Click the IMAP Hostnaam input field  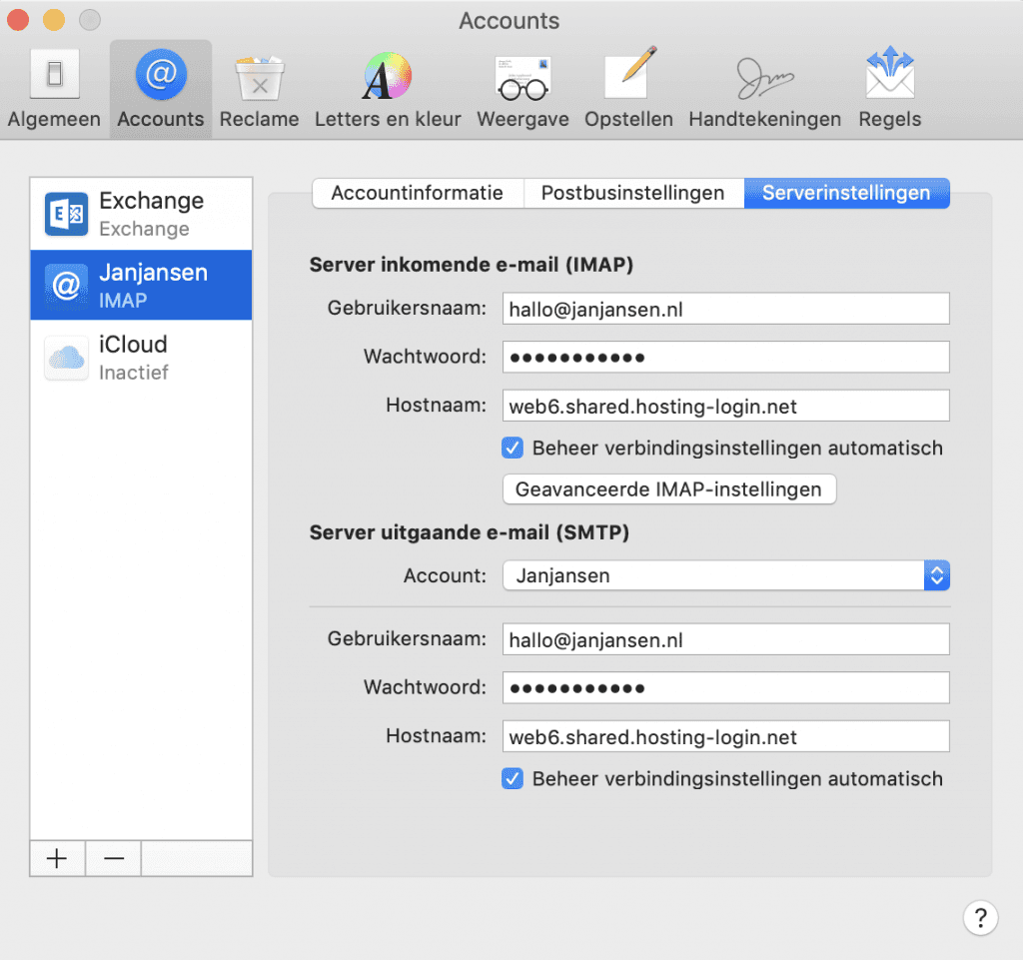(x=725, y=407)
